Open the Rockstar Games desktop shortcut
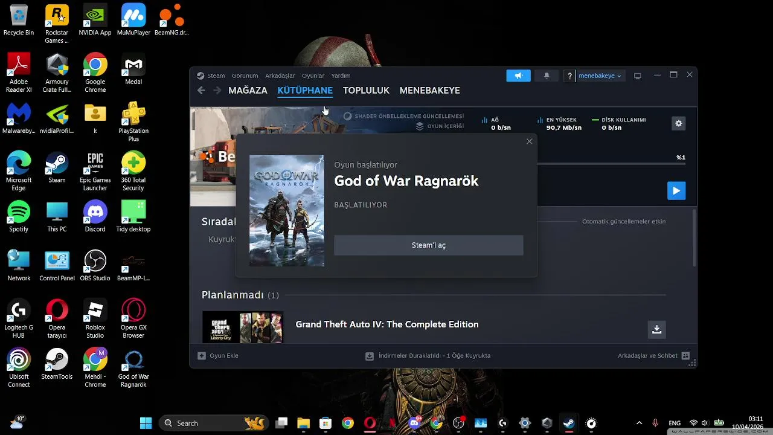This screenshot has height=435, width=773. 57,24
